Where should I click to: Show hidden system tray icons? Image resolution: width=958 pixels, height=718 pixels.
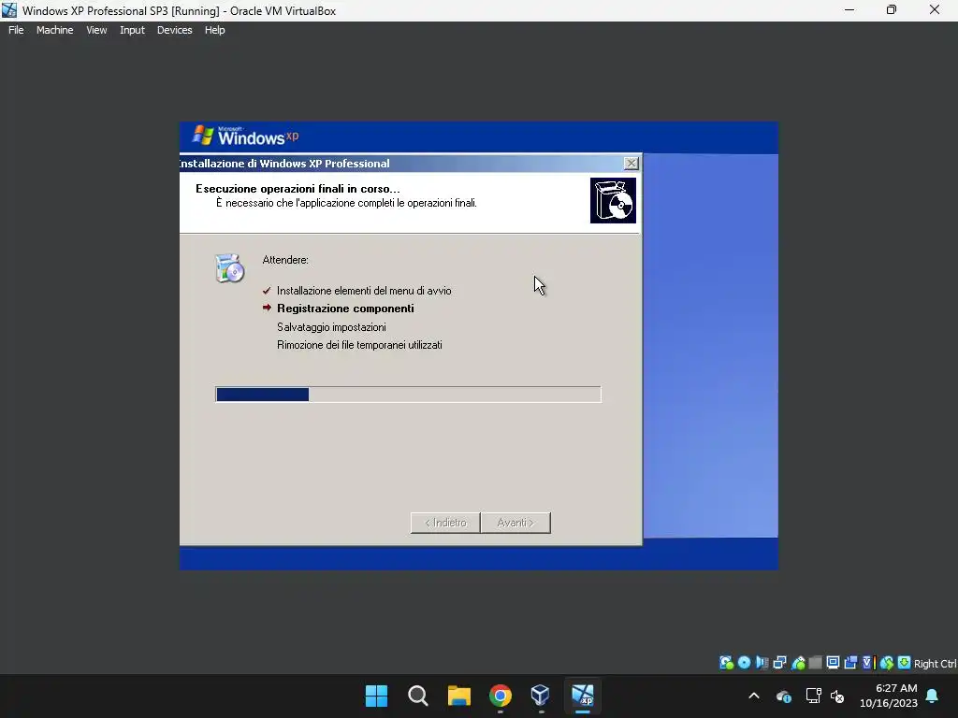pyautogui.click(x=754, y=696)
